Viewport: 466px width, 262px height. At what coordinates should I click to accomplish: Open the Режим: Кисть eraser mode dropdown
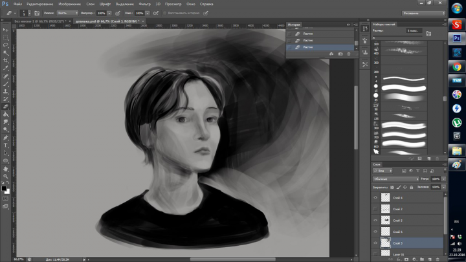point(67,13)
